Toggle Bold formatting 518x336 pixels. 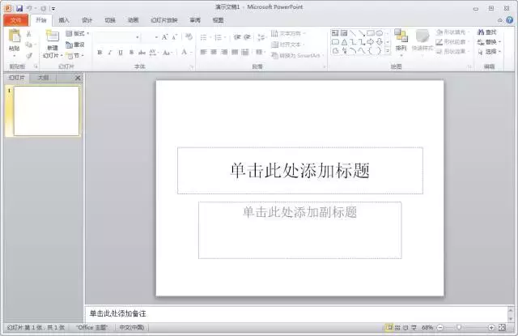click(100, 53)
